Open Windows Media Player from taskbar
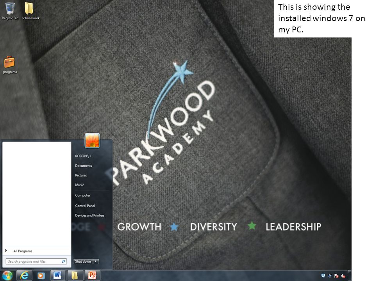The width and height of the screenshot is (375, 281). tap(41, 276)
